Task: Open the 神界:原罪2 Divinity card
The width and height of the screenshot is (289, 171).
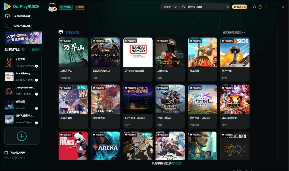Action: 170,106
